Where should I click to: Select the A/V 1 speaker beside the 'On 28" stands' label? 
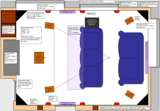tap(129, 21)
